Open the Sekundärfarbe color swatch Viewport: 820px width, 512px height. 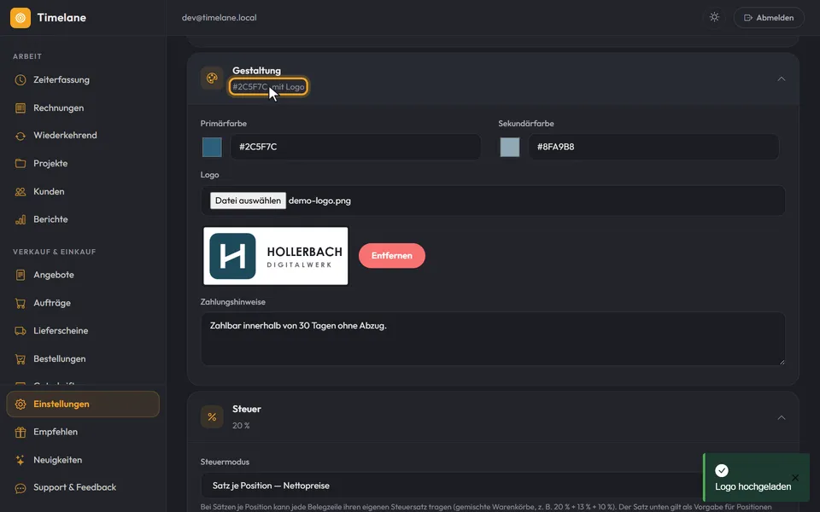click(510, 148)
